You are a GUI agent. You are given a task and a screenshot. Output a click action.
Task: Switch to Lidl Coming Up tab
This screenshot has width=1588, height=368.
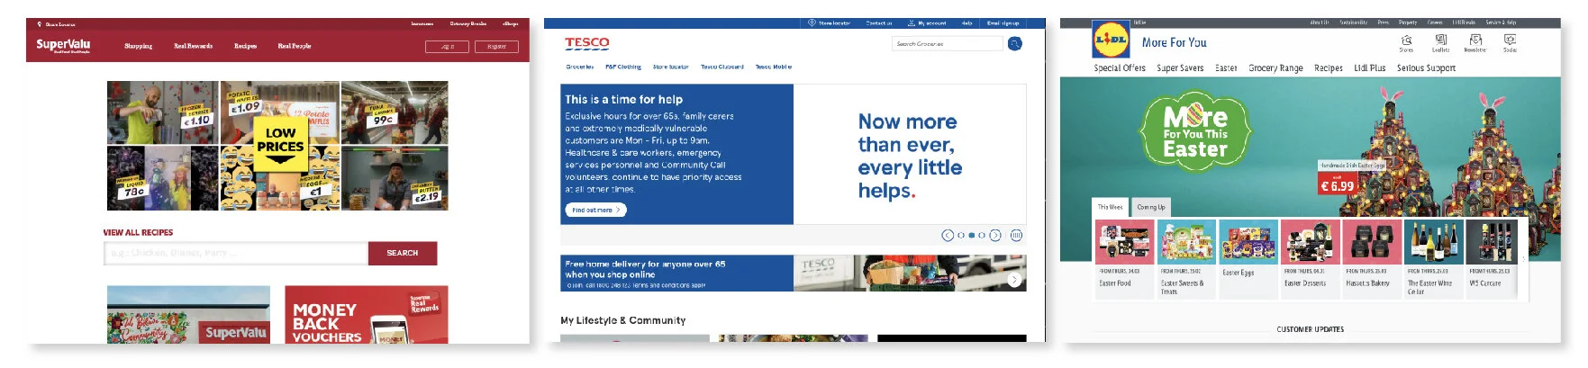point(1150,208)
